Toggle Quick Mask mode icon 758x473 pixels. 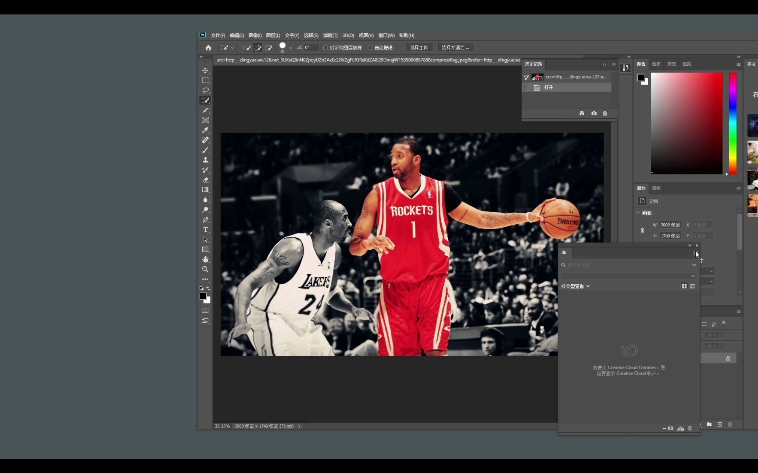point(205,311)
